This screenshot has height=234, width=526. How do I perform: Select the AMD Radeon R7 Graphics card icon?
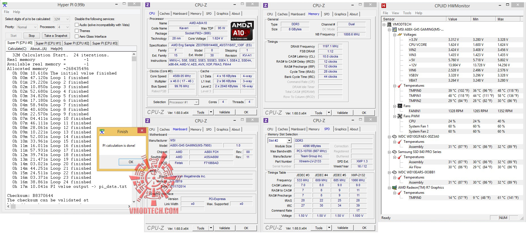[x=394, y=188]
